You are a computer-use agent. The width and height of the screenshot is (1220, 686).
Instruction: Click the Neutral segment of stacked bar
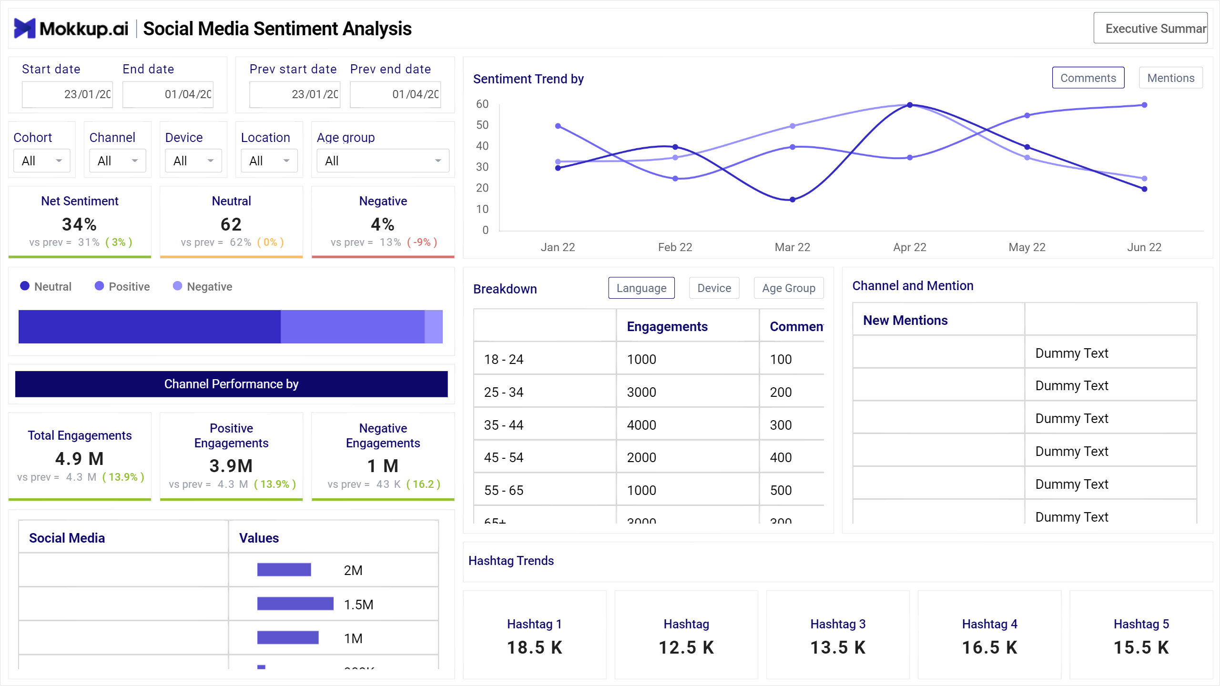click(x=150, y=327)
